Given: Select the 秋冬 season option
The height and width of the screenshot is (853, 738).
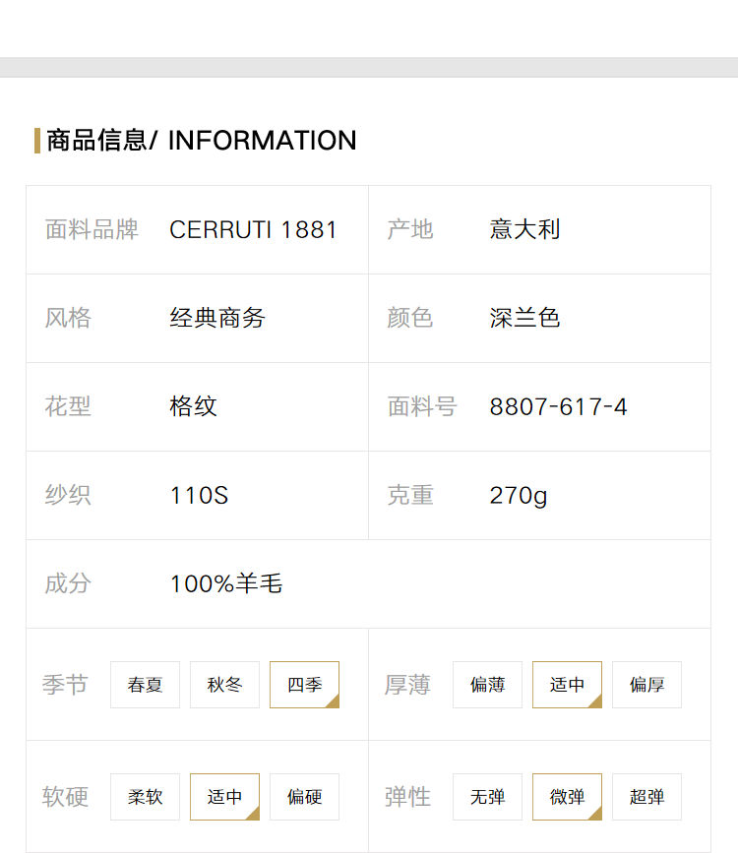Looking at the screenshot, I should click(x=224, y=685).
